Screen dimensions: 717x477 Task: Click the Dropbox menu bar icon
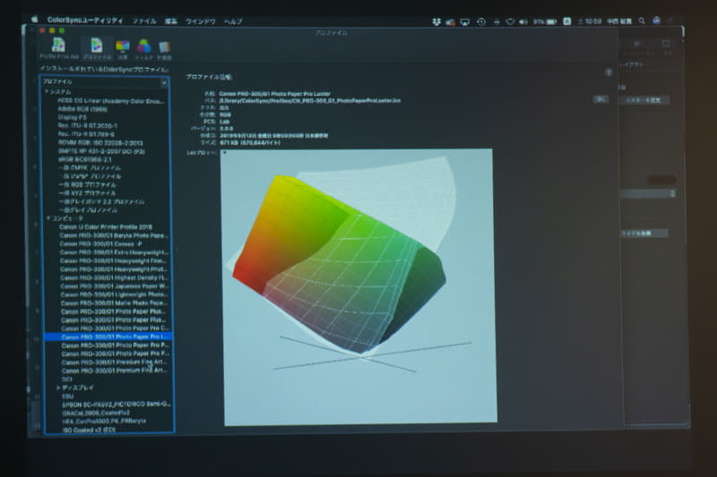coord(436,21)
